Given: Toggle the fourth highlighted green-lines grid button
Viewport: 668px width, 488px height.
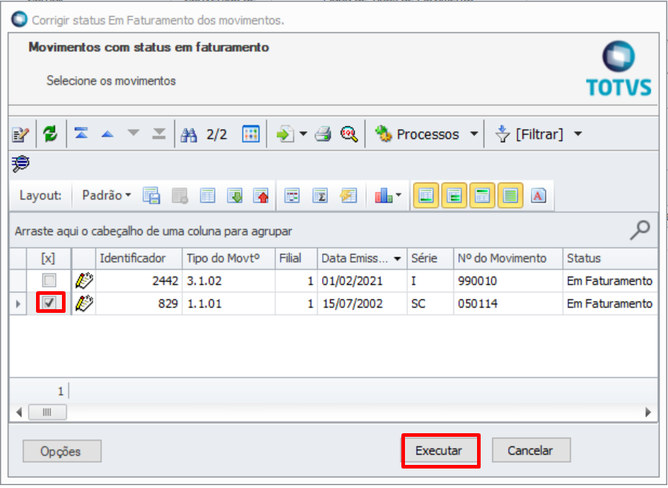Looking at the screenshot, I should 510,195.
